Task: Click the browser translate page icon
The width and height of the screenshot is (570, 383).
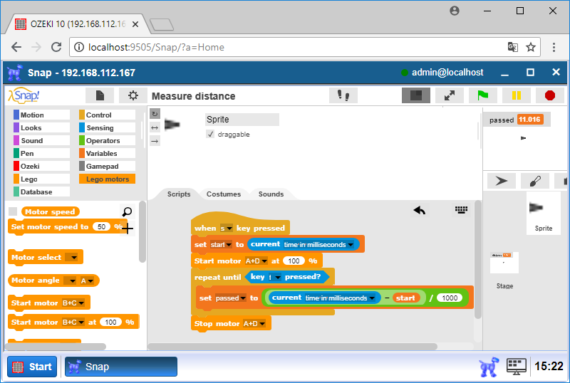Action: (x=512, y=47)
